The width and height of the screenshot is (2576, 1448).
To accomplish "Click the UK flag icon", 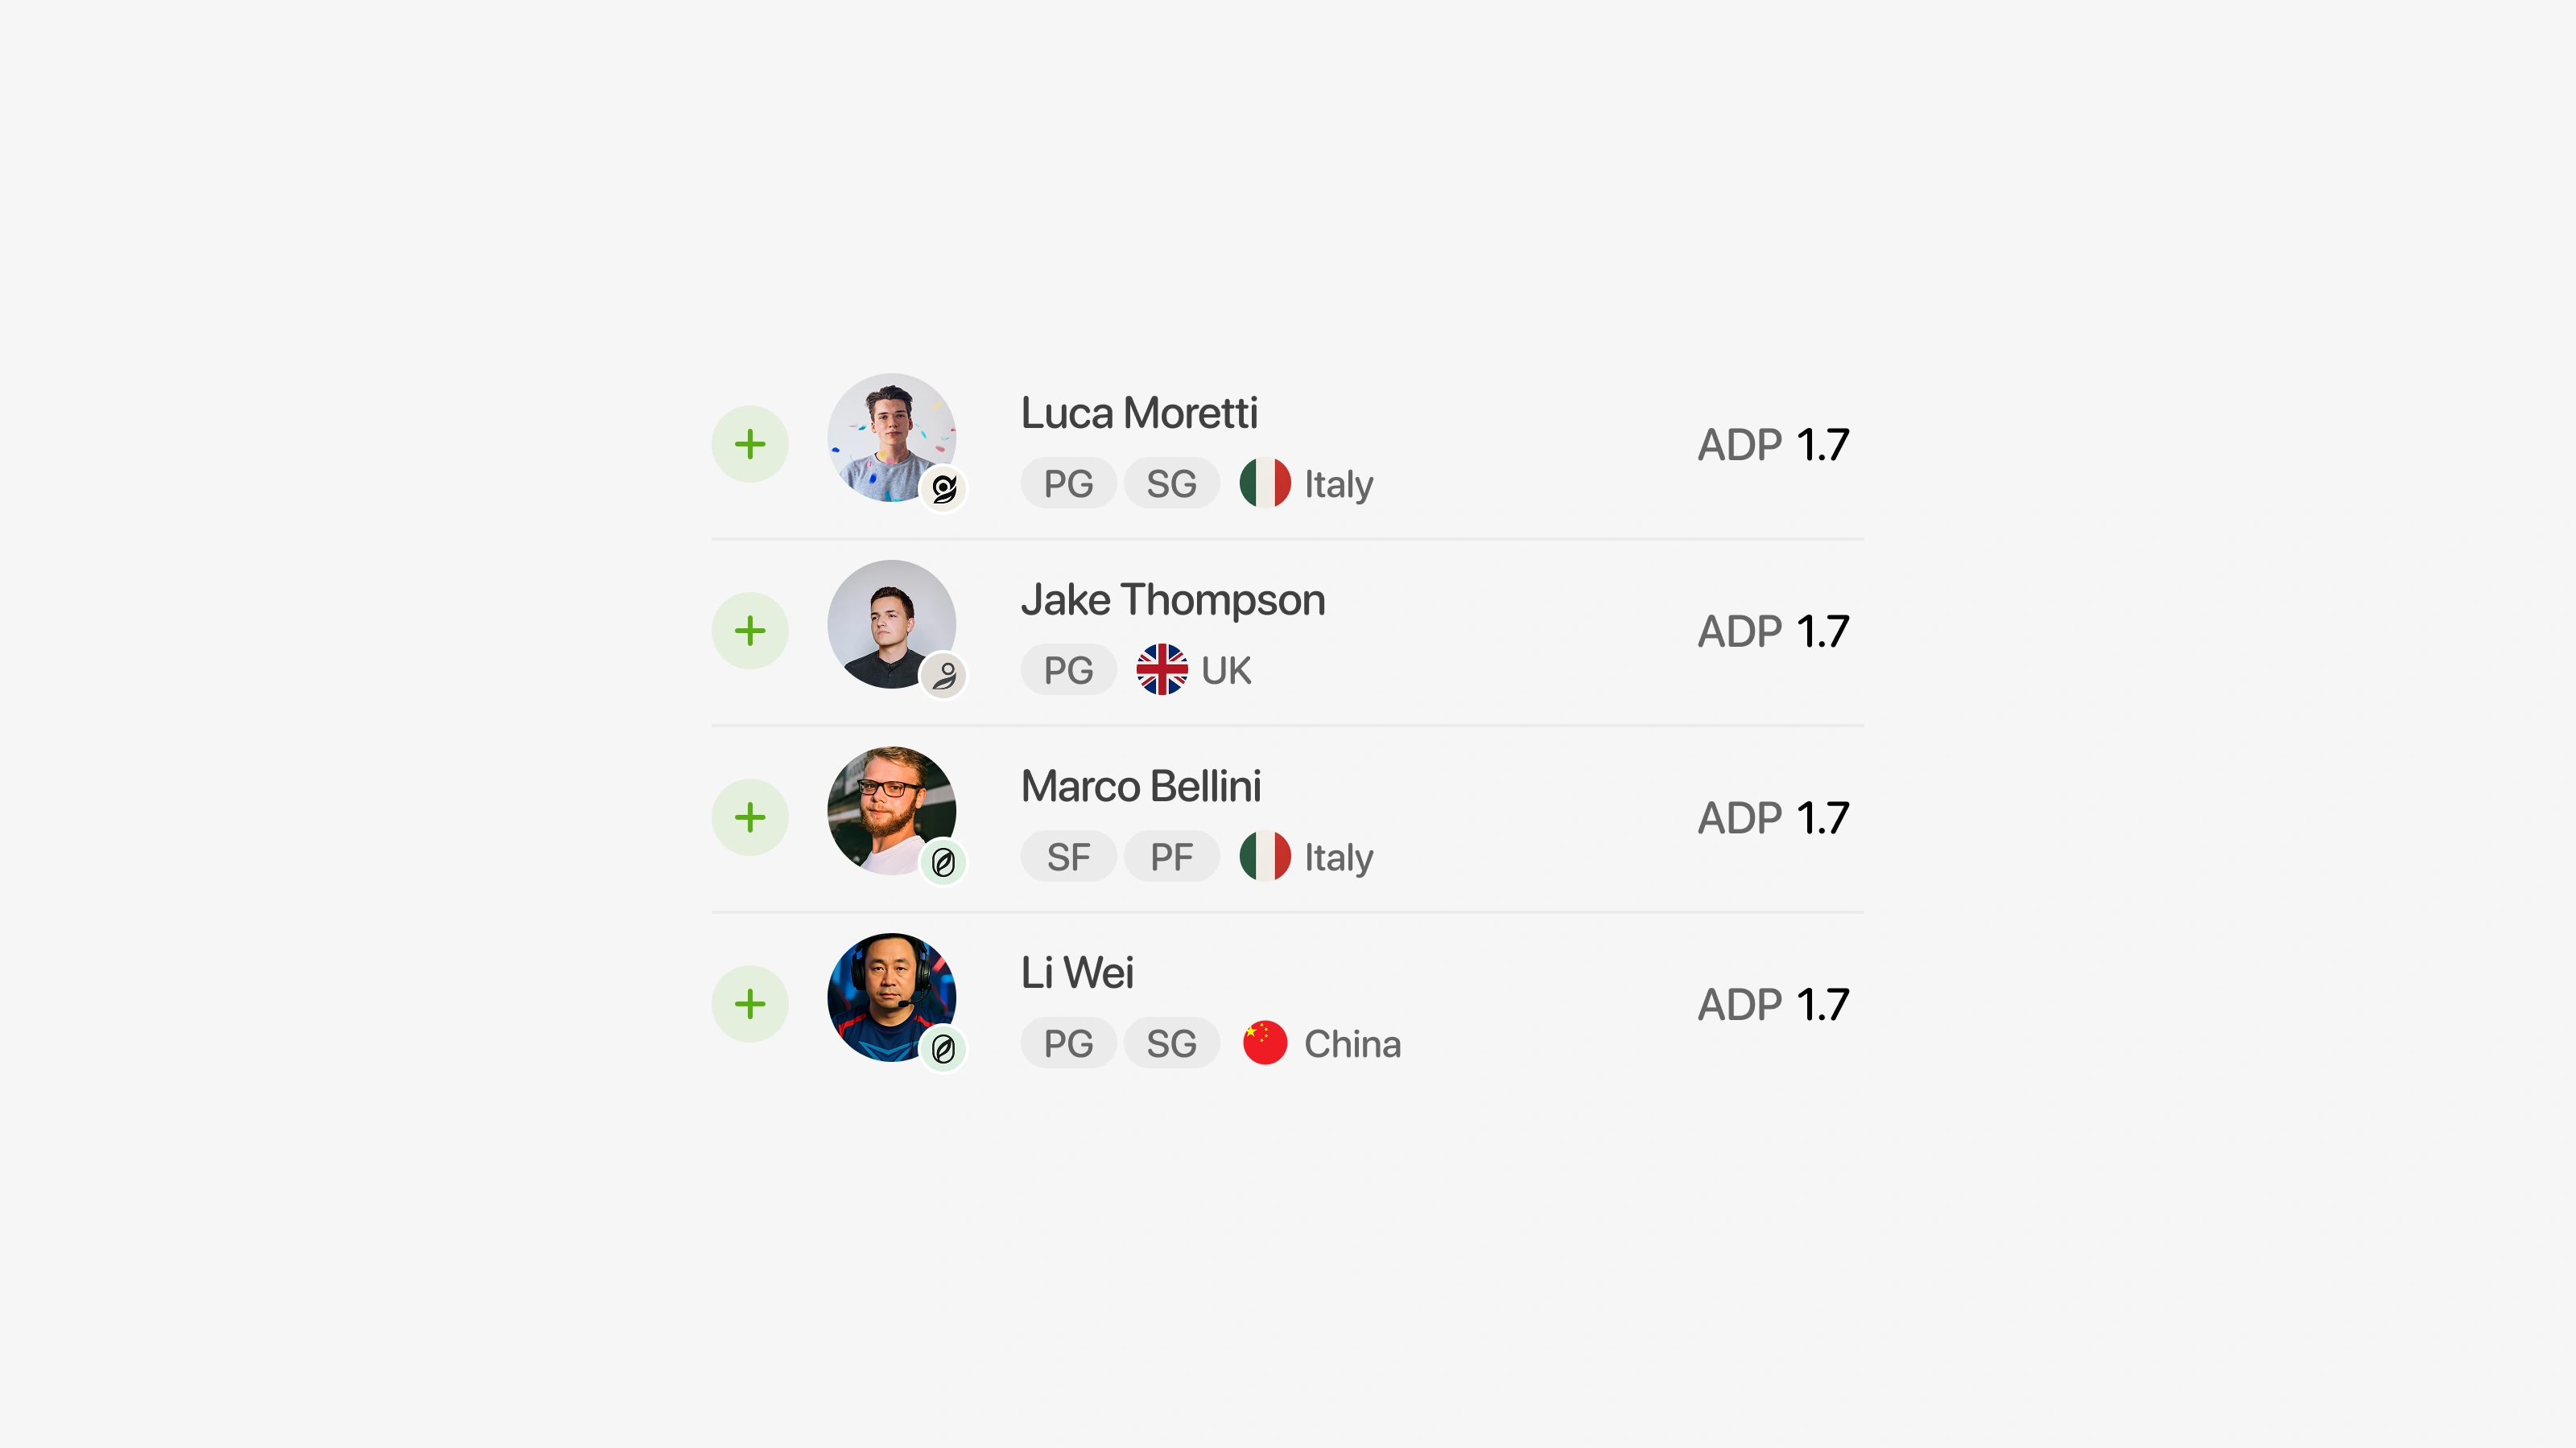I will tap(1162, 669).
